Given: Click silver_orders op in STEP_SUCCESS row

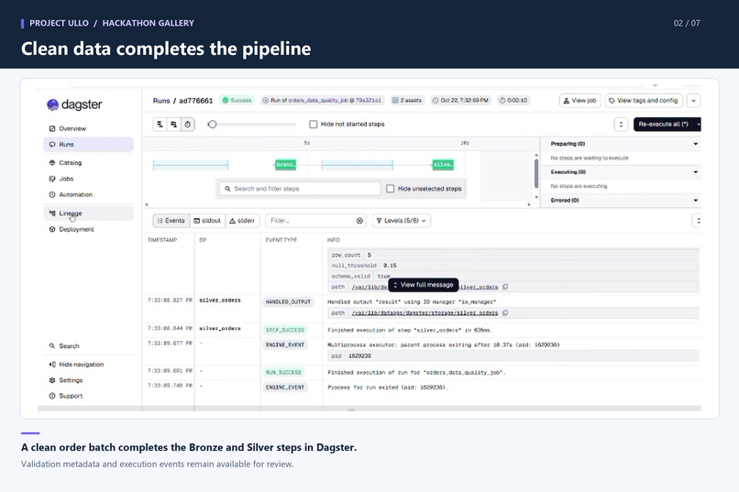Looking at the screenshot, I should (220, 329).
